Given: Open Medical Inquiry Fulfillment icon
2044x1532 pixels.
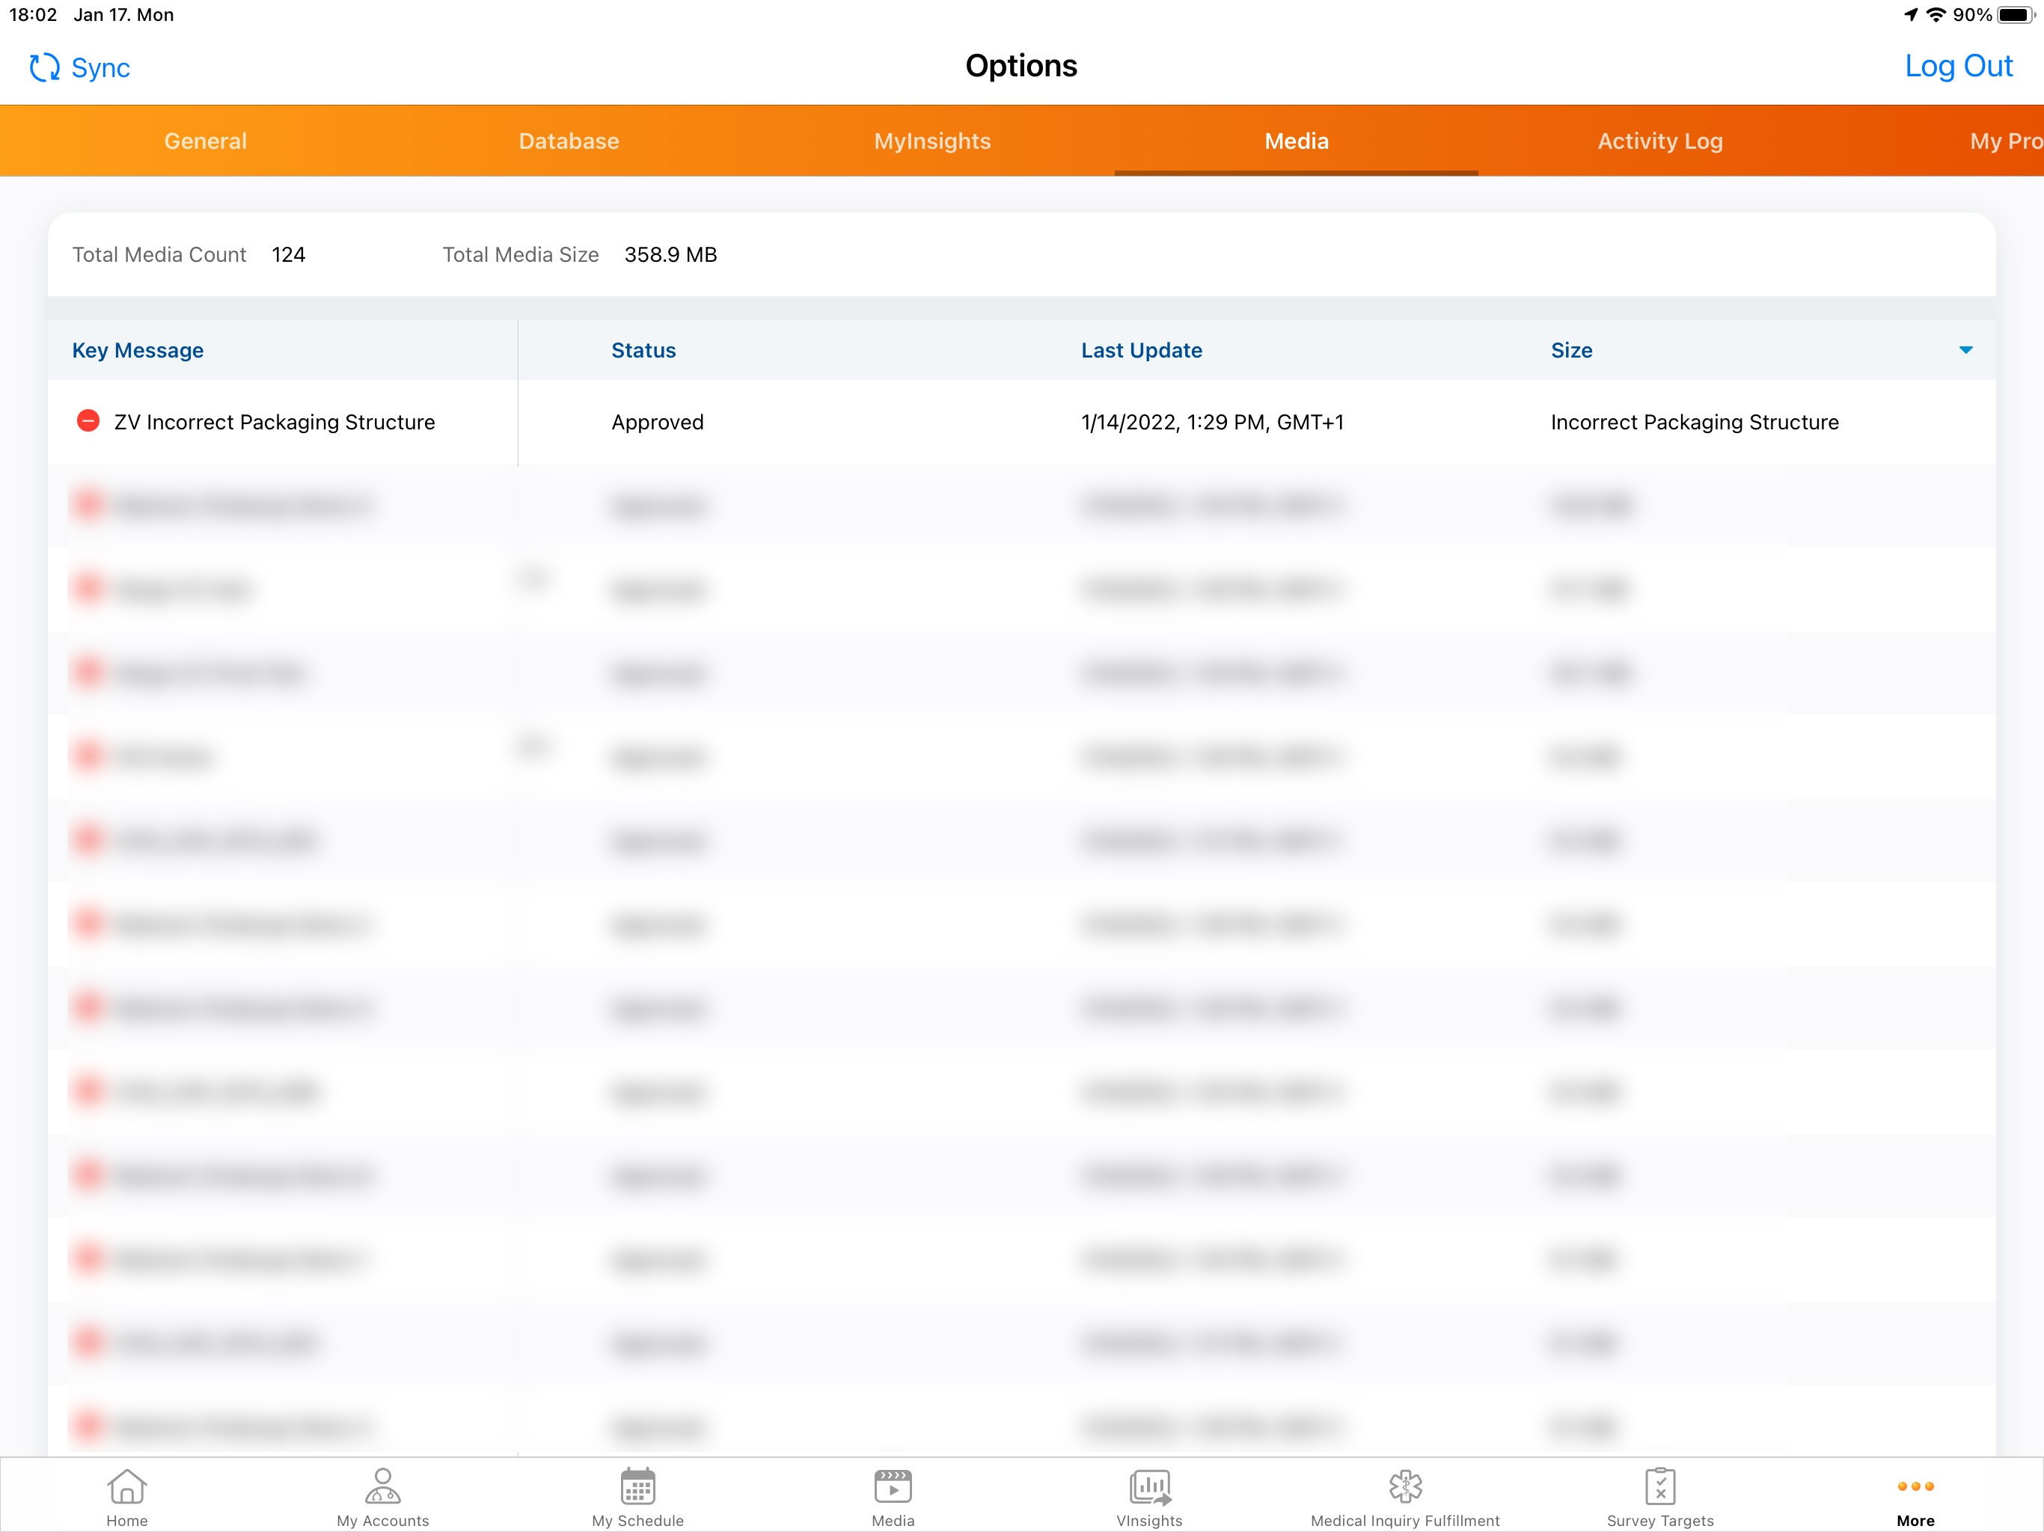Looking at the screenshot, I should coord(1404,1486).
